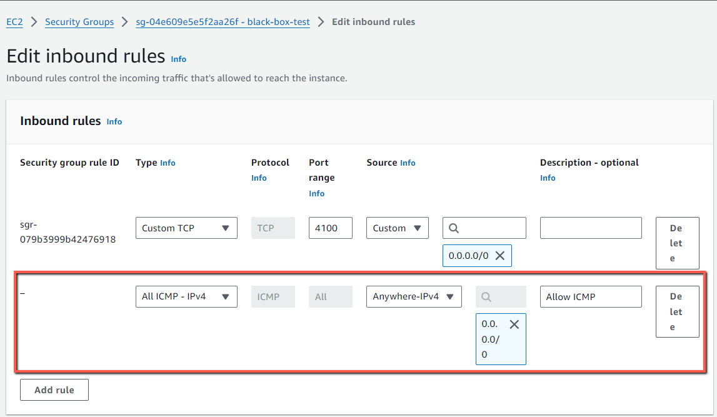Open Info help for the Source column
Viewport: 717px width, 417px height.
click(408, 163)
